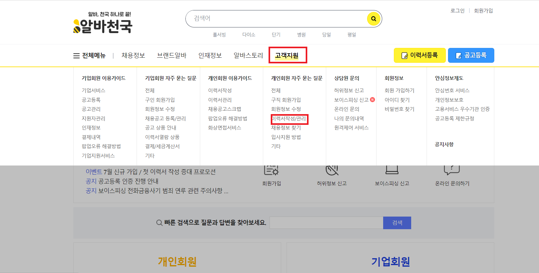Screen dimensions: 539x273
Task: Select the 고객지원 menu
Action: click(x=287, y=55)
